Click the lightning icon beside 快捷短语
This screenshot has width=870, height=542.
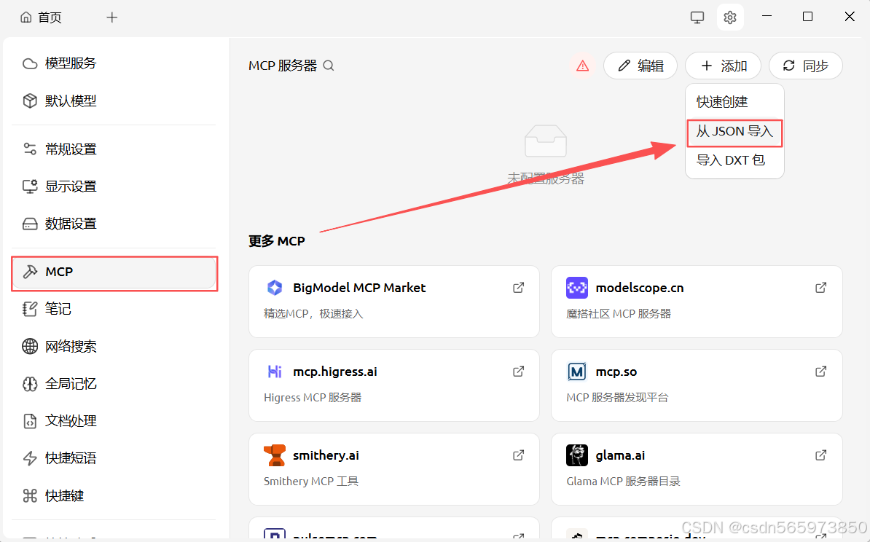(30, 458)
